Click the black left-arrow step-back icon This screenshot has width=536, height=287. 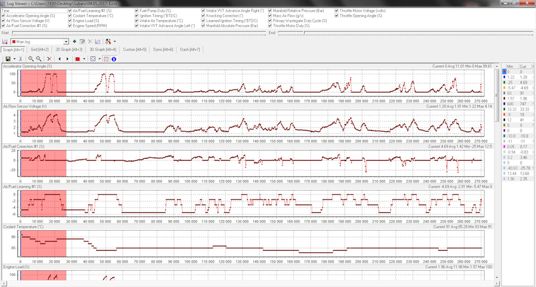coord(60,59)
